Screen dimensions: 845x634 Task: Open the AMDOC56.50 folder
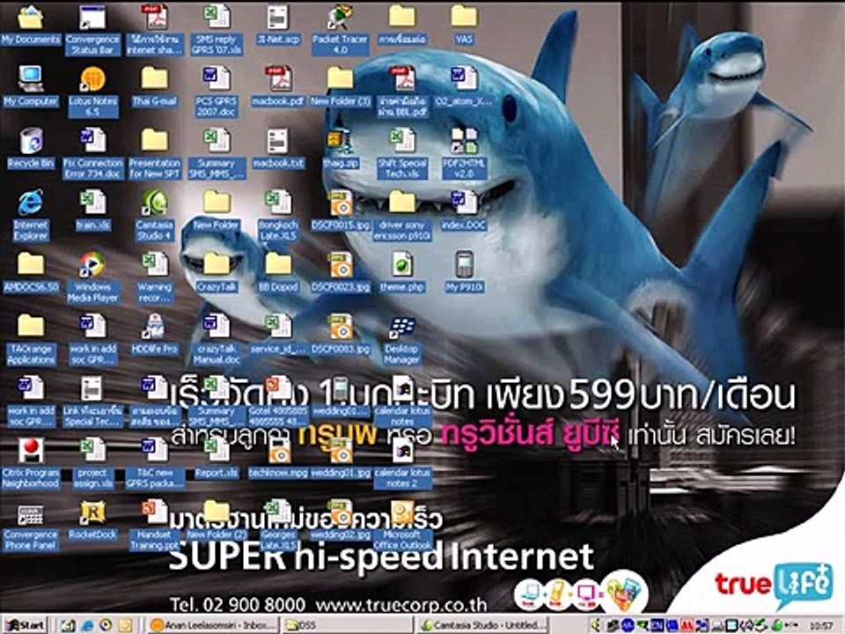click(x=31, y=273)
